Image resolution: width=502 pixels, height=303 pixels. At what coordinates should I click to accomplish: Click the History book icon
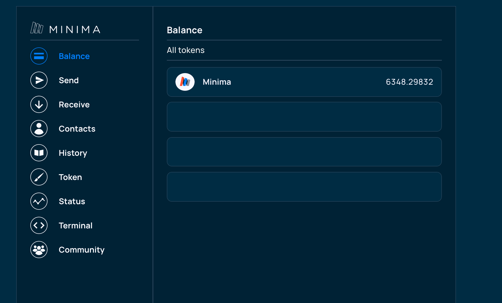[x=39, y=153]
